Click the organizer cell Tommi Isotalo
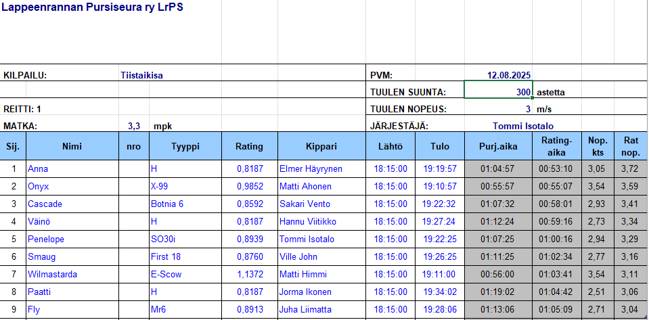This screenshot has height=320, width=649. tap(523, 126)
